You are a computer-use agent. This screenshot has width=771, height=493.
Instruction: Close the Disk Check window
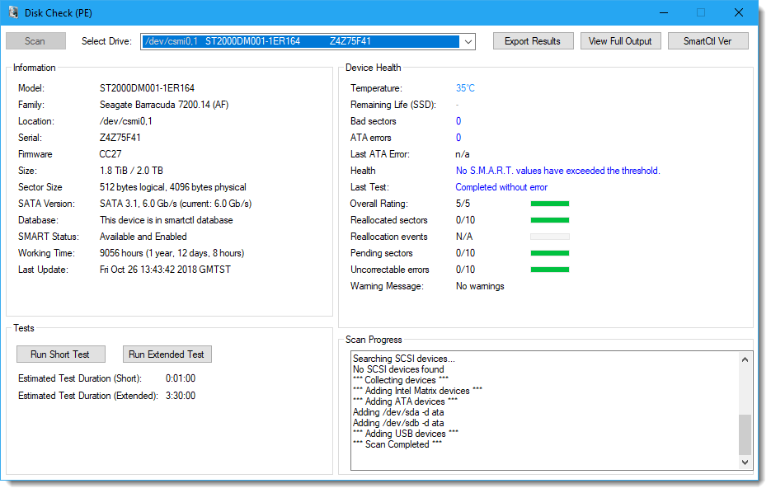(738, 12)
